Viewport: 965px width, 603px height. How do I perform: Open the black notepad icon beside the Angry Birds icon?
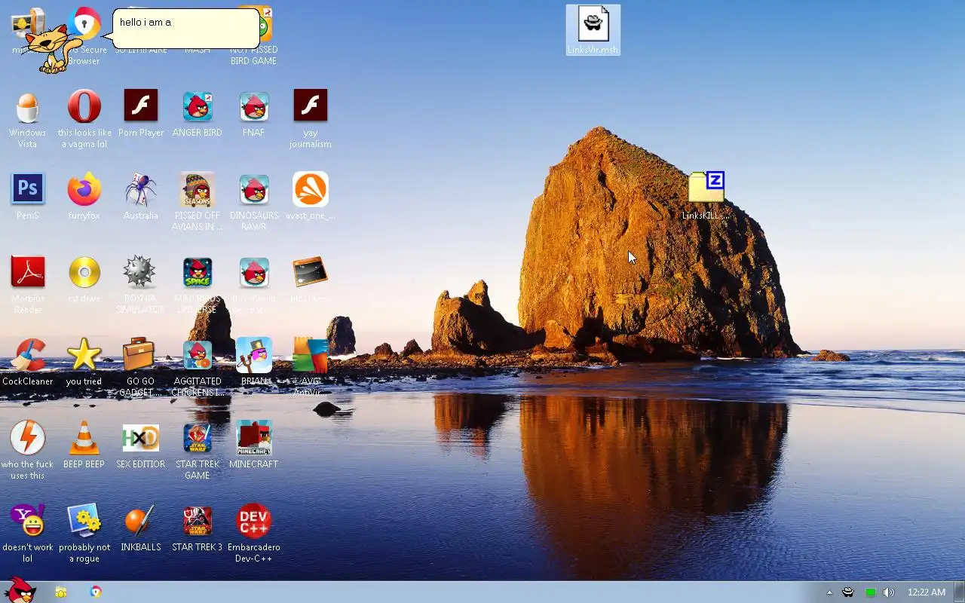311,272
